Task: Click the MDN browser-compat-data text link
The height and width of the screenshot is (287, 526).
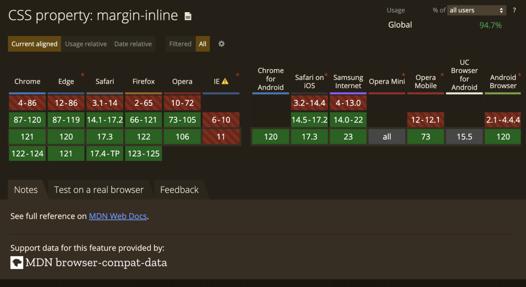Action: pyautogui.click(x=96, y=263)
